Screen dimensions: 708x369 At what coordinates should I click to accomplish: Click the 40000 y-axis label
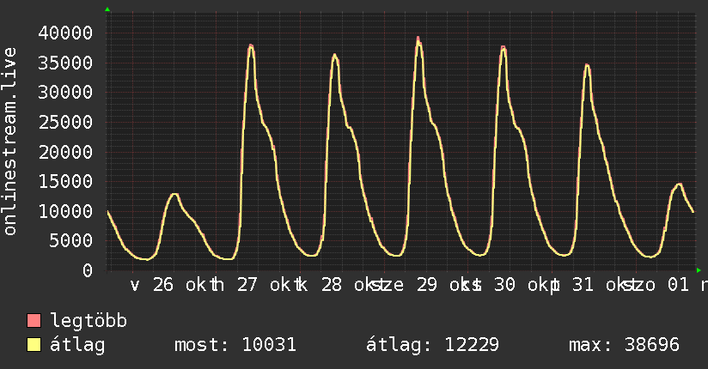[65, 33]
